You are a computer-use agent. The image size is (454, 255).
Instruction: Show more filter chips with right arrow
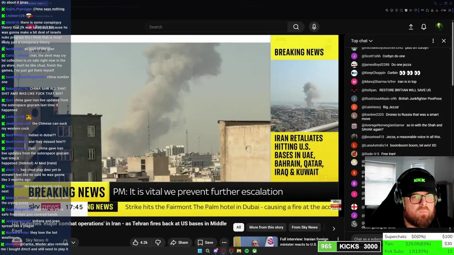(334, 228)
